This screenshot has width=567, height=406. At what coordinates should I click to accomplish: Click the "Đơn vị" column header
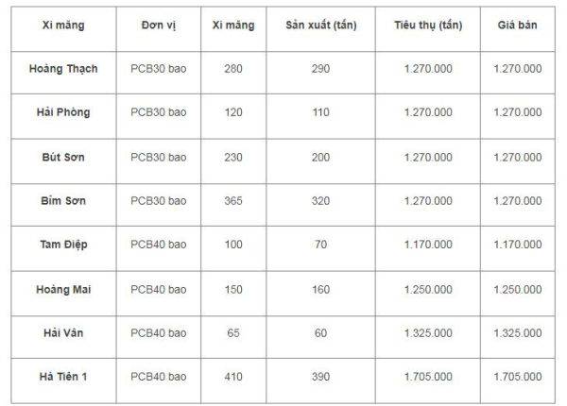point(158,25)
